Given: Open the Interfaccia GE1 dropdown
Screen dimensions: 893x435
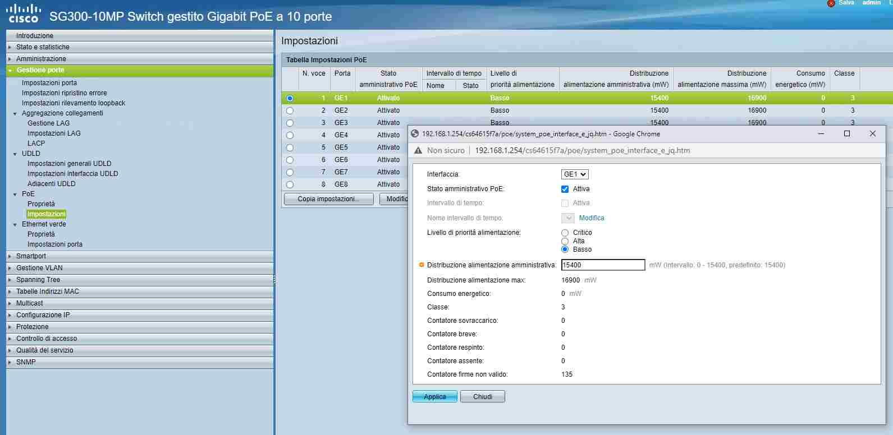Looking at the screenshot, I should 575,174.
